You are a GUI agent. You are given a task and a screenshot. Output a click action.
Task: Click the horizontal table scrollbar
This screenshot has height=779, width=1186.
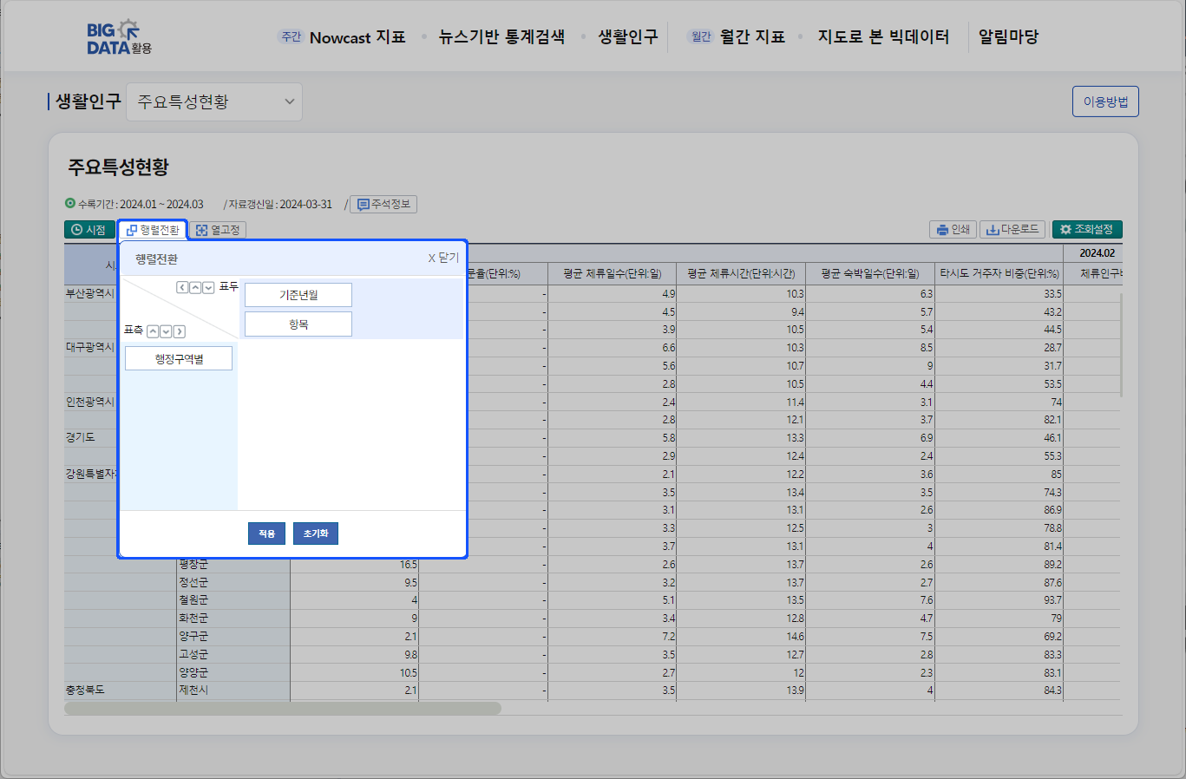pos(283,709)
